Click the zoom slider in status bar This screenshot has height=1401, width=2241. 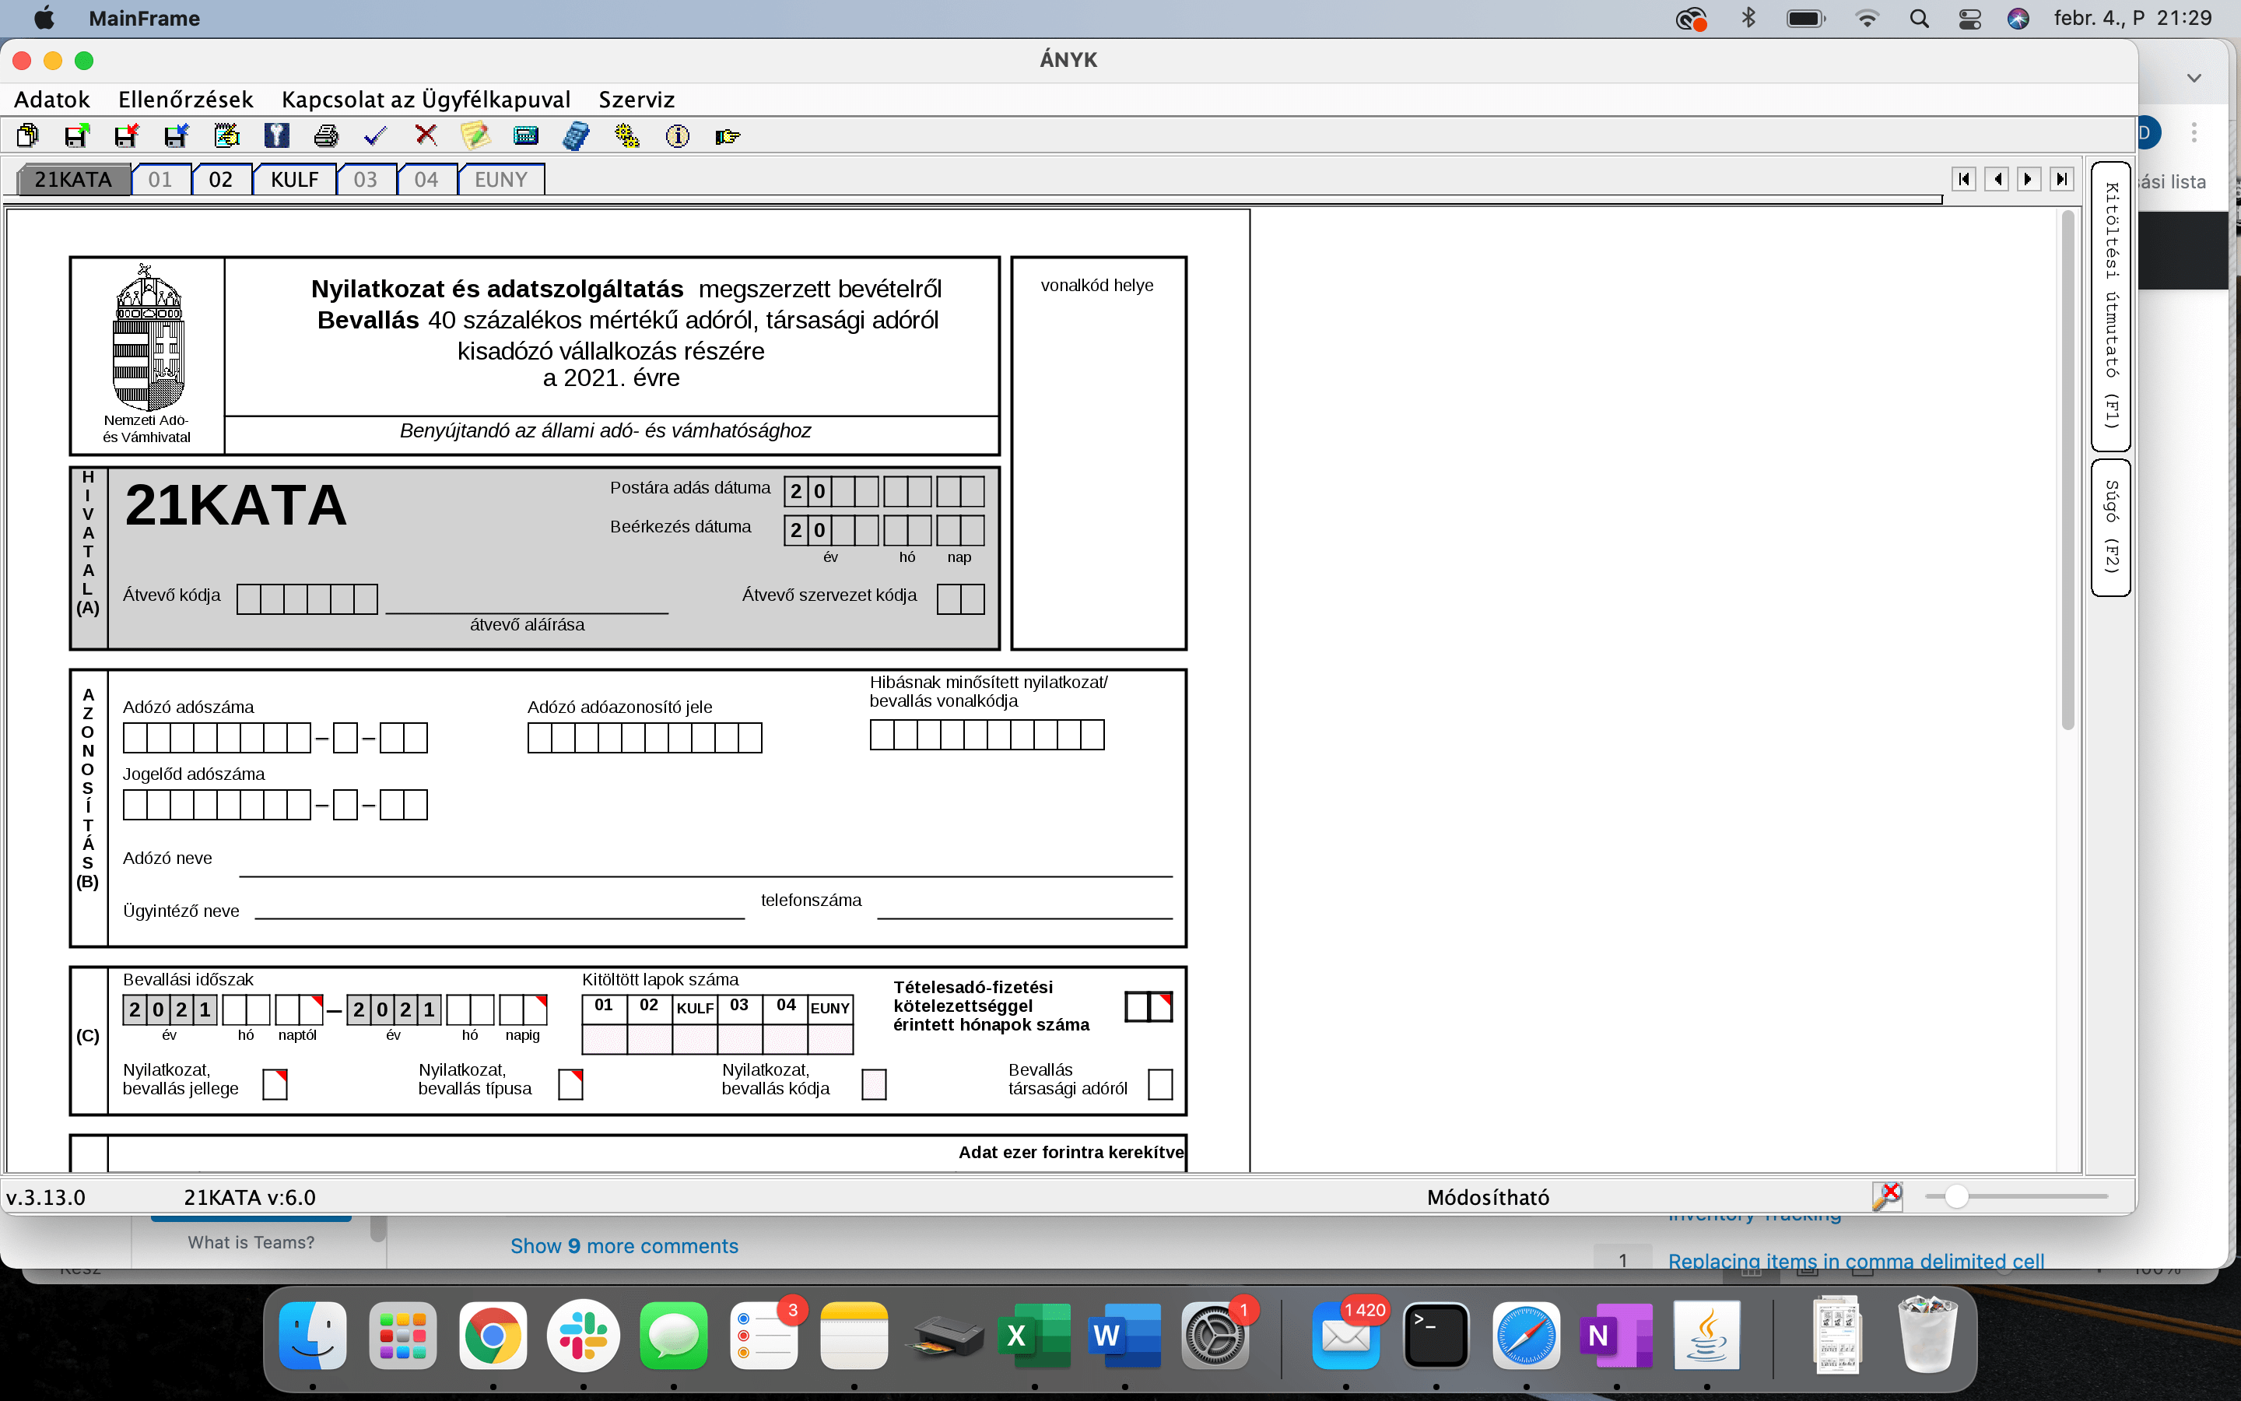pyautogui.click(x=1955, y=1196)
